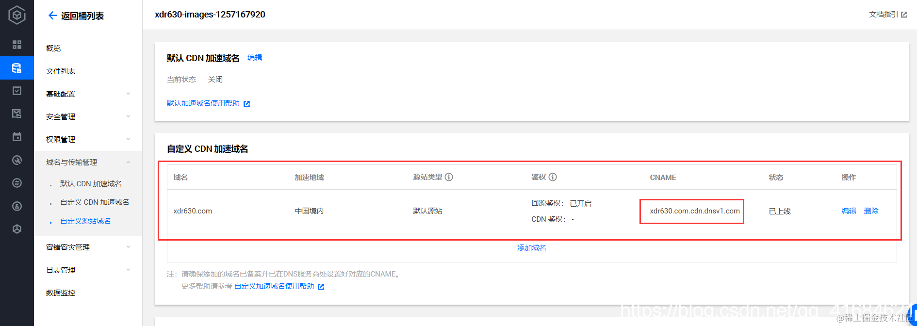Click the small cube icon at sidebar bottom
Viewport: 917px width, 326px height.
click(17, 229)
